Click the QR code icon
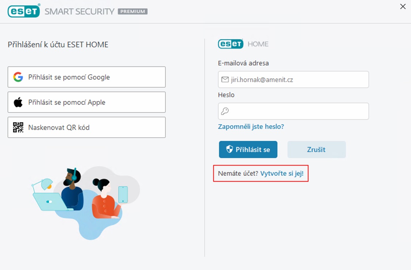This screenshot has height=270, width=411. [x=18, y=128]
